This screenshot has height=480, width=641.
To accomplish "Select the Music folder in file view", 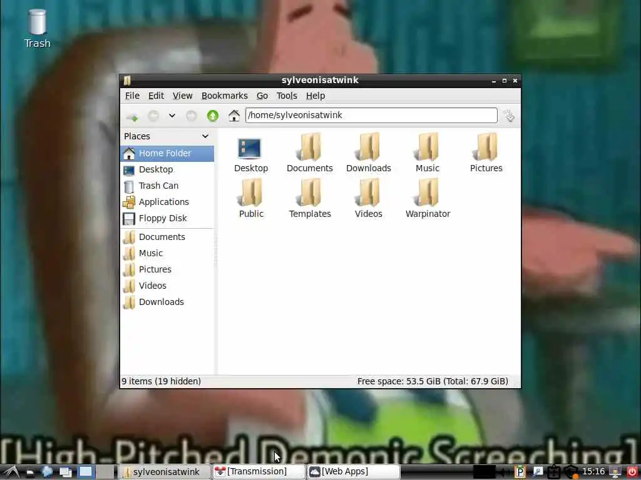I will coord(427,154).
